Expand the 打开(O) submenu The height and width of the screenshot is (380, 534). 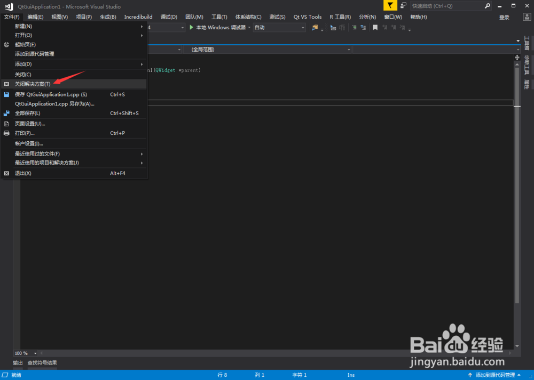142,35
